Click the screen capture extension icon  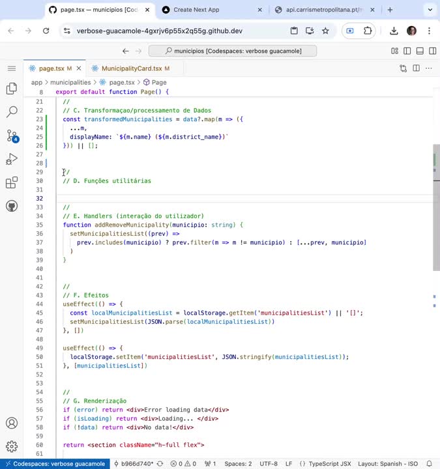click(350, 31)
